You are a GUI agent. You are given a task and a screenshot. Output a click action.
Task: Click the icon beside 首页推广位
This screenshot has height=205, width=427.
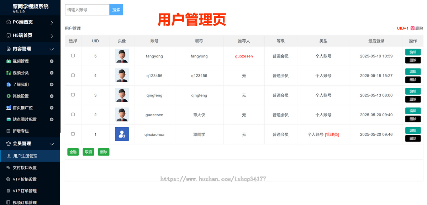coord(9,107)
